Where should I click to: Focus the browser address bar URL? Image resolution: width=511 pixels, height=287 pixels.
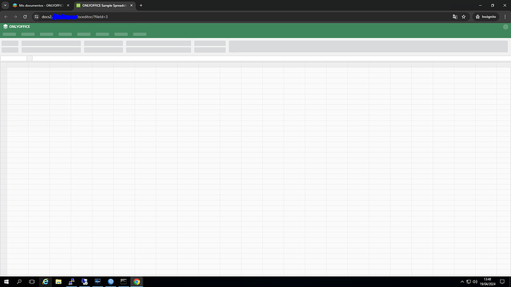(x=74, y=16)
